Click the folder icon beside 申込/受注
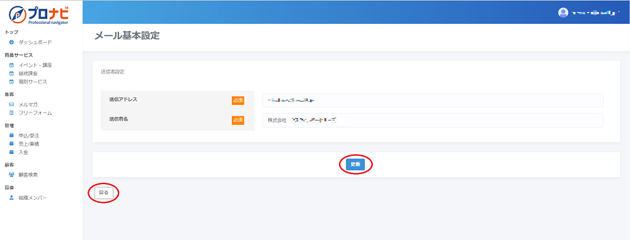This screenshot has width=630, height=240. [11, 136]
